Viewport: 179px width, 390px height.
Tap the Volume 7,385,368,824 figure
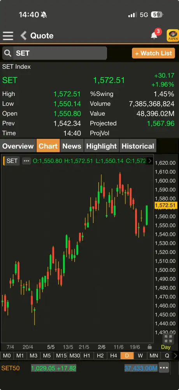151,104
